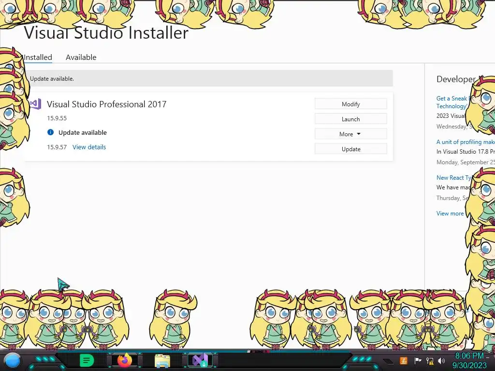Screen dimensions: 495x371
Task: Show hidden tray icons on the taskbar
Action: click(x=389, y=361)
